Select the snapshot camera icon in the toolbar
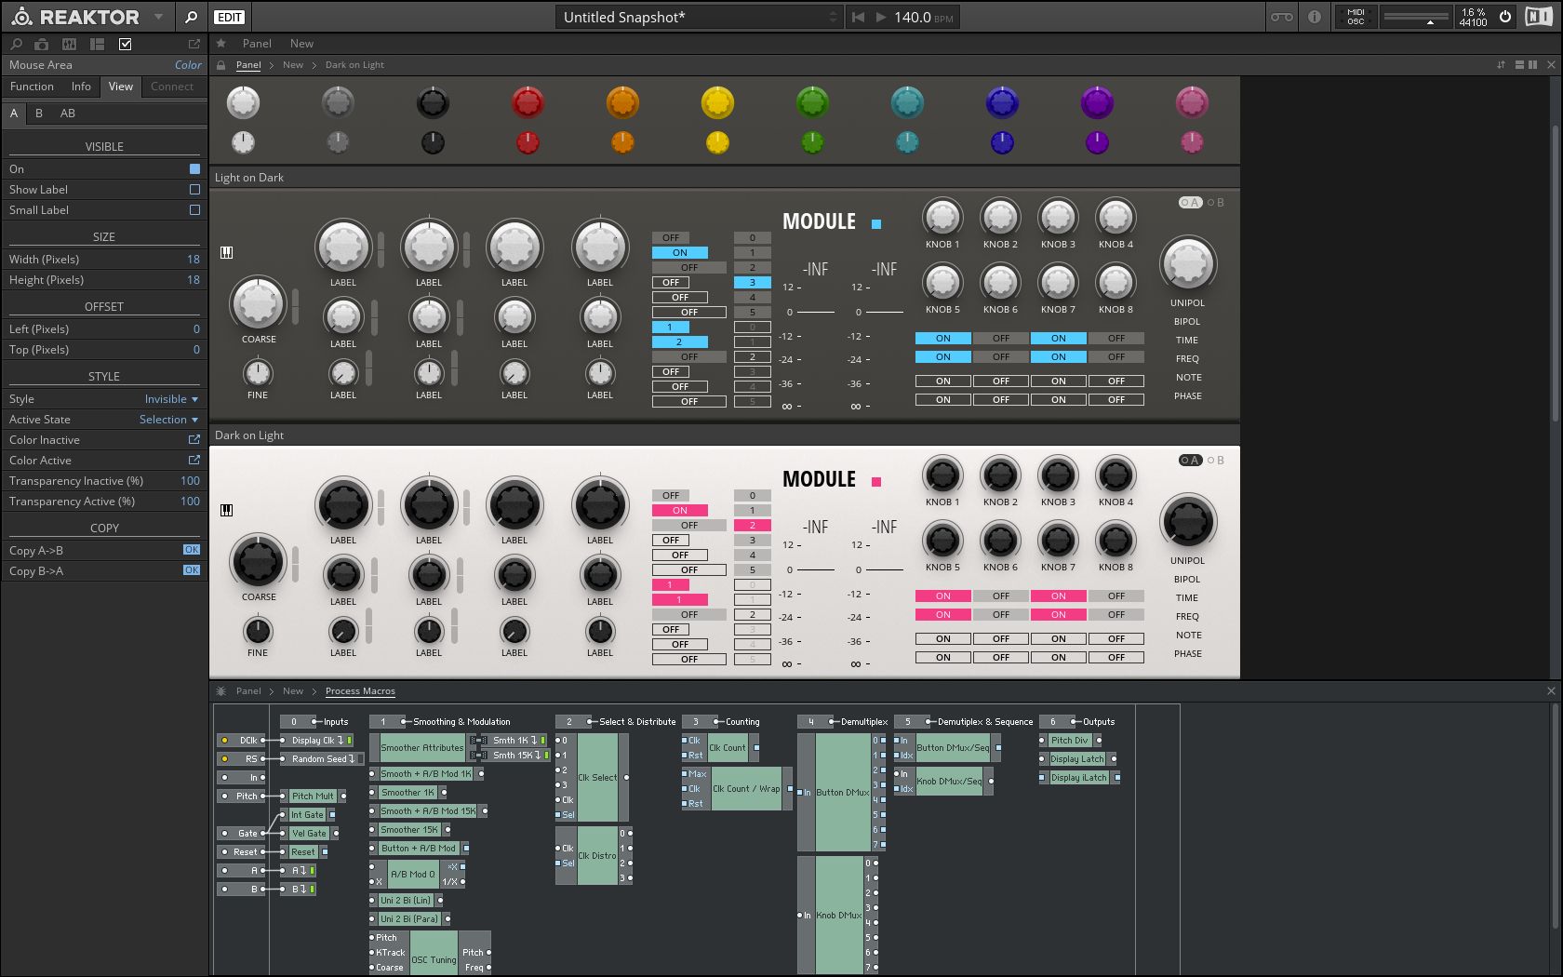Viewport: 1563px width, 977px height. point(41,44)
